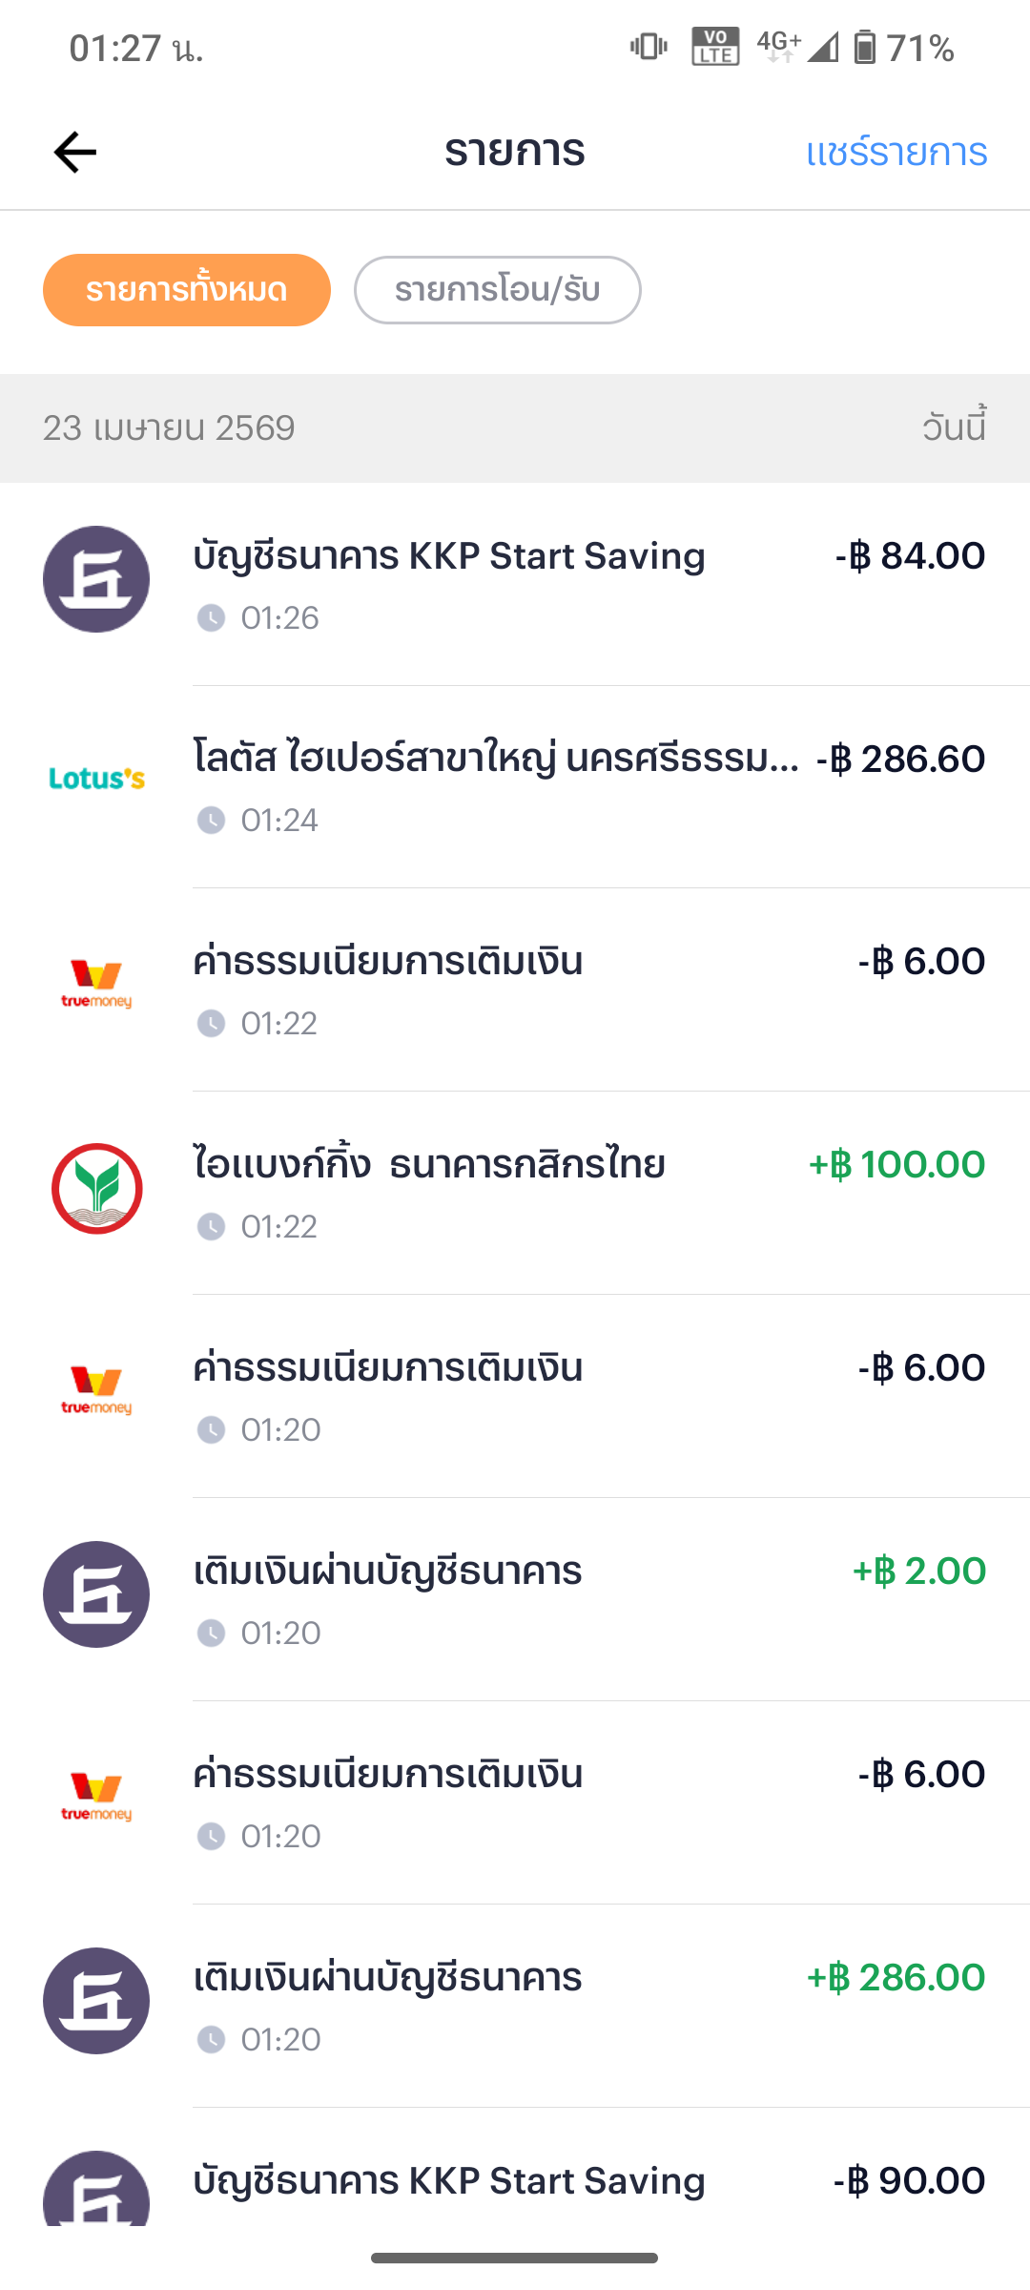Tap the TrueMoney logo at 01:22

click(96, 984)
